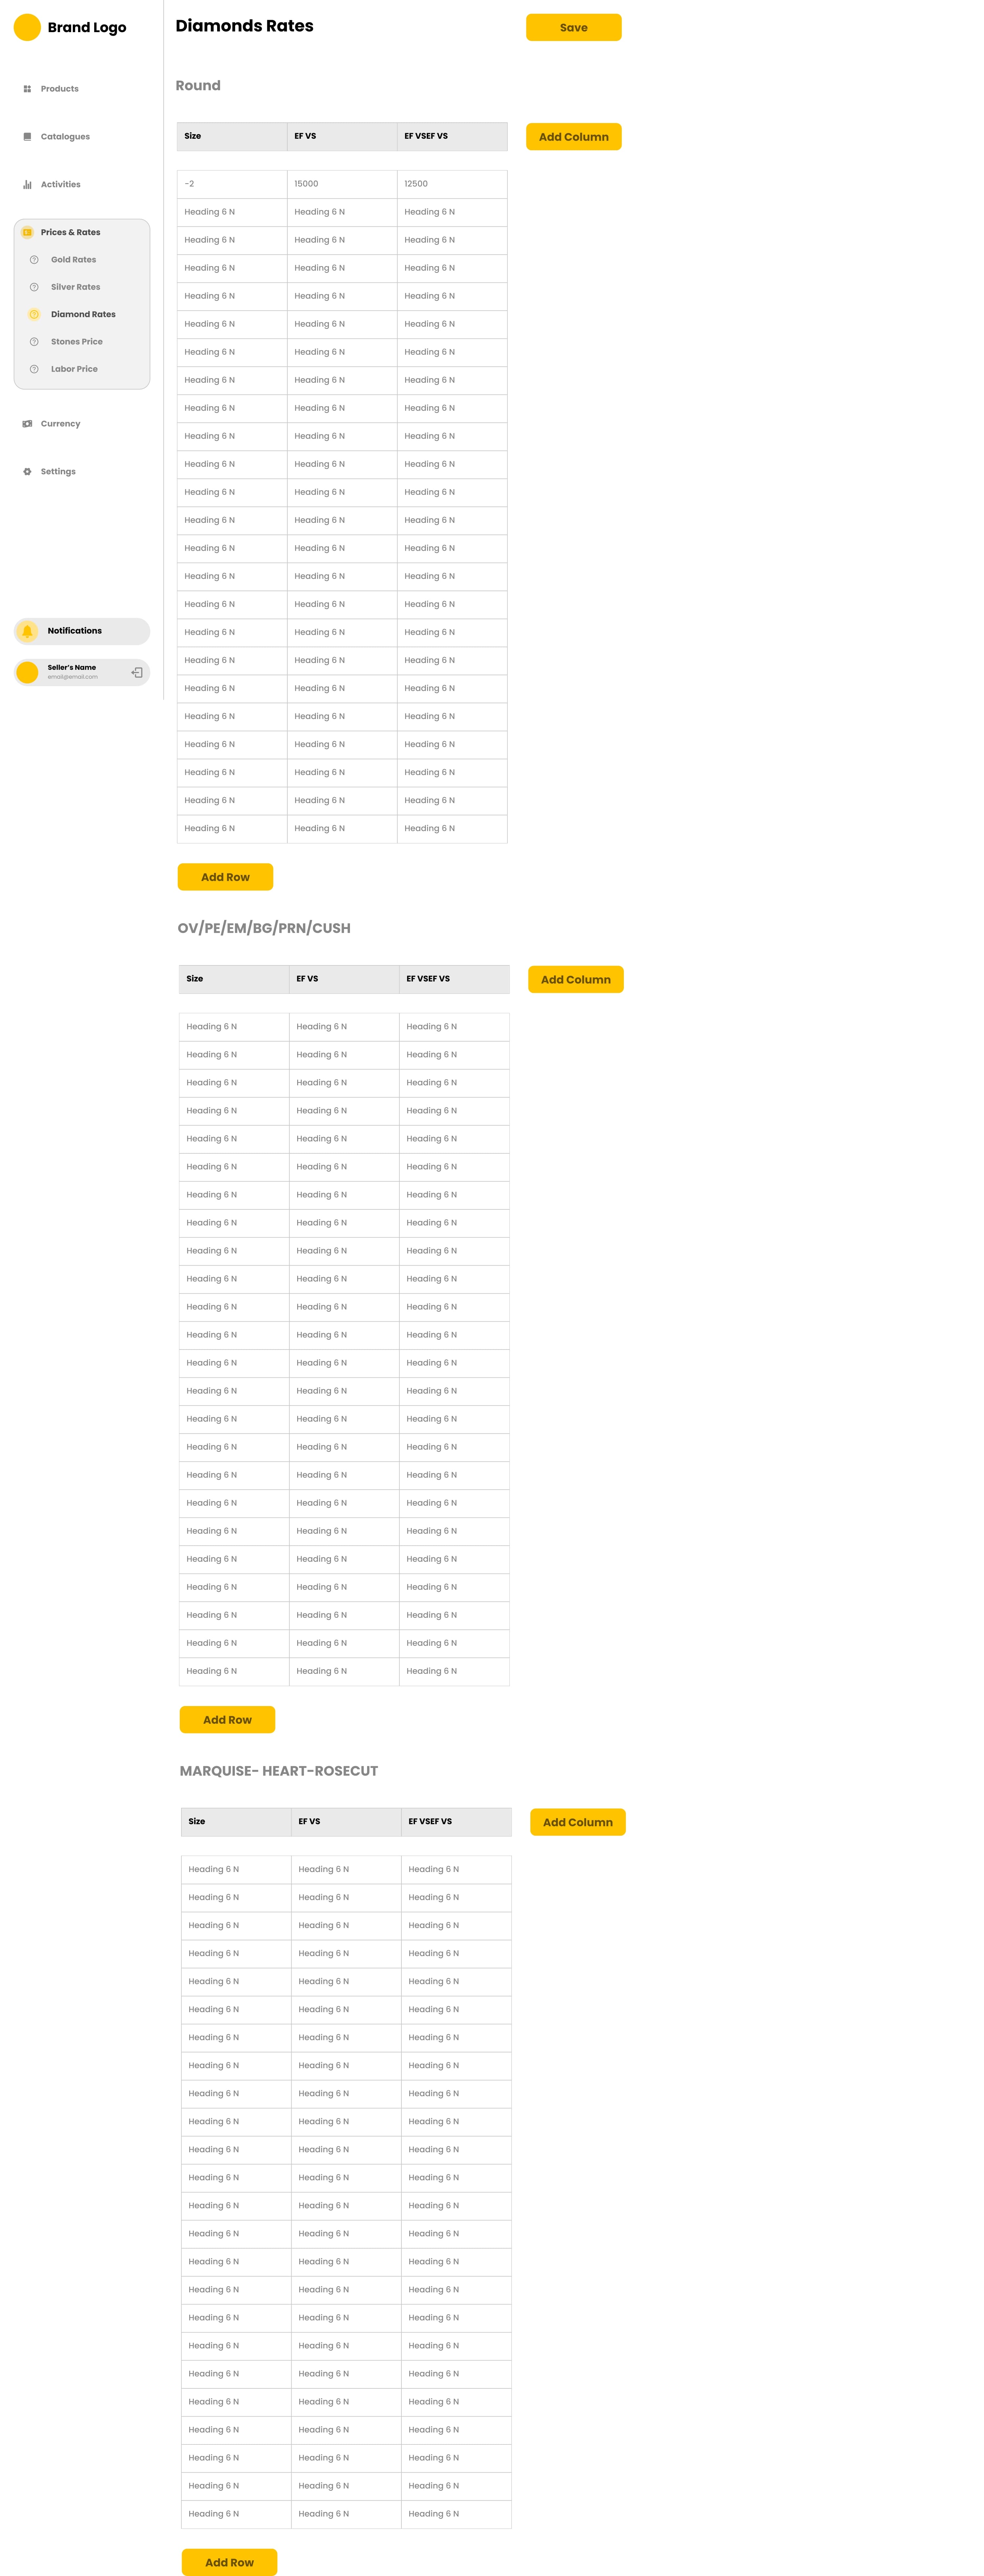This screenshot has height=2576, width=984.
Task: Click the Activities bar chart icon
Action: coord(27,184)
